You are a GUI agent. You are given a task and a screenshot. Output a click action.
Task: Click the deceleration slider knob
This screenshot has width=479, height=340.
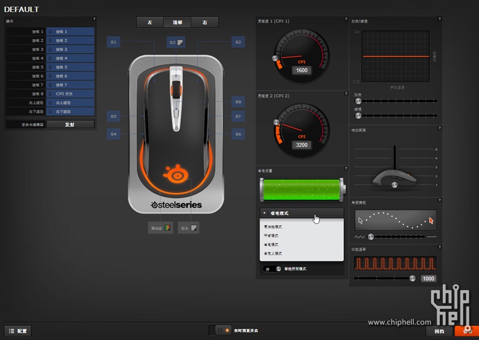point(358,116)
